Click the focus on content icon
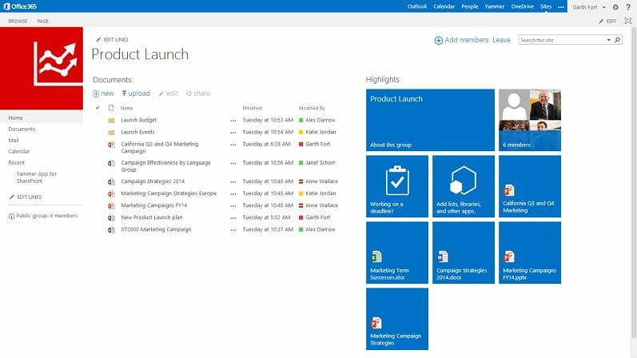Screen dimensions: 637x358 (628, 21)
